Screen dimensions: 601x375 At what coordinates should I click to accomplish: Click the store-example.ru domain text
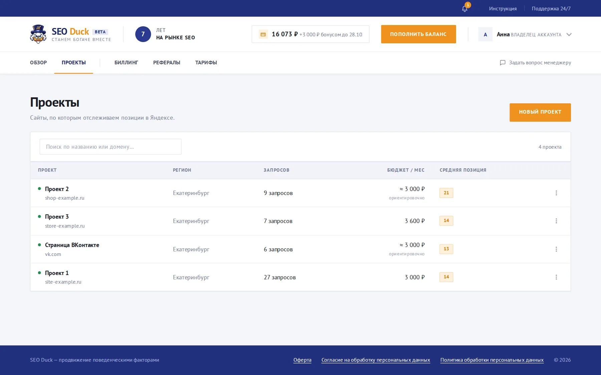click(65, 226)
